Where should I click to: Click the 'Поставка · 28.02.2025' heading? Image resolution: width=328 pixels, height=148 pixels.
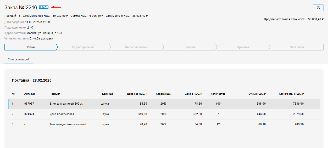[32, 81]
